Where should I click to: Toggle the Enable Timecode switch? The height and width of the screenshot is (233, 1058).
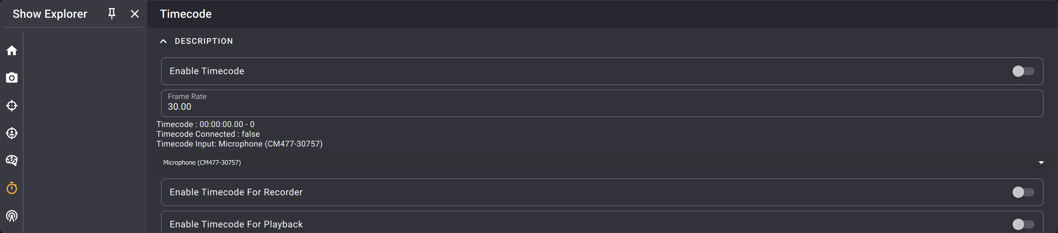(1023, 71)
